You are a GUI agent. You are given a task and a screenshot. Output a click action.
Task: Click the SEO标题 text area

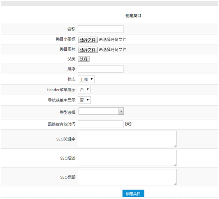pos(127,177)
